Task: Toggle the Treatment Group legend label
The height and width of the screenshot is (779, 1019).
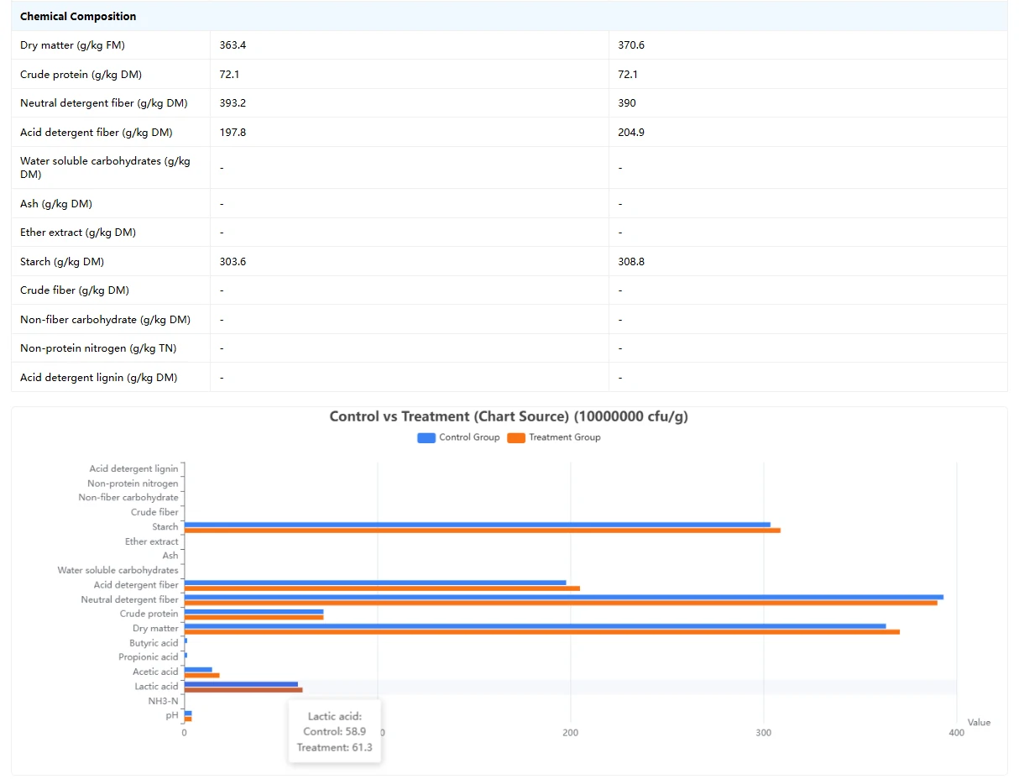Action: 564,437
